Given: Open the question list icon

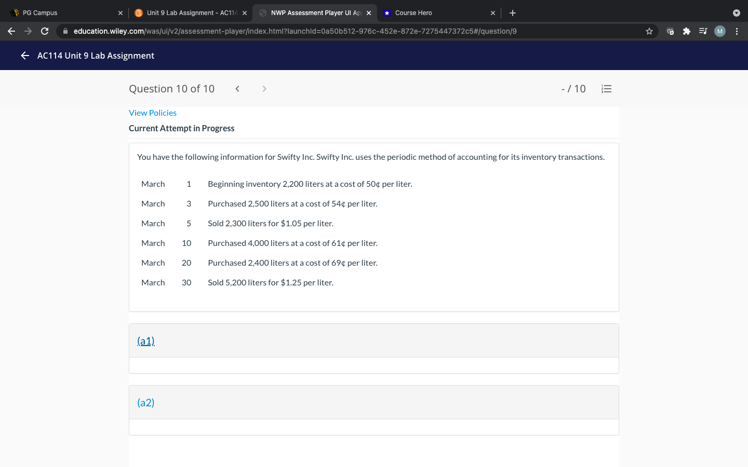Looking at the screenshot, I should [x=606, y=89].
